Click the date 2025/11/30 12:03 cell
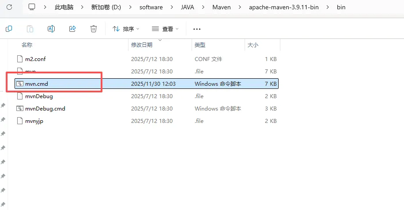This screenshot has width=404, height=210. point(153,84)
